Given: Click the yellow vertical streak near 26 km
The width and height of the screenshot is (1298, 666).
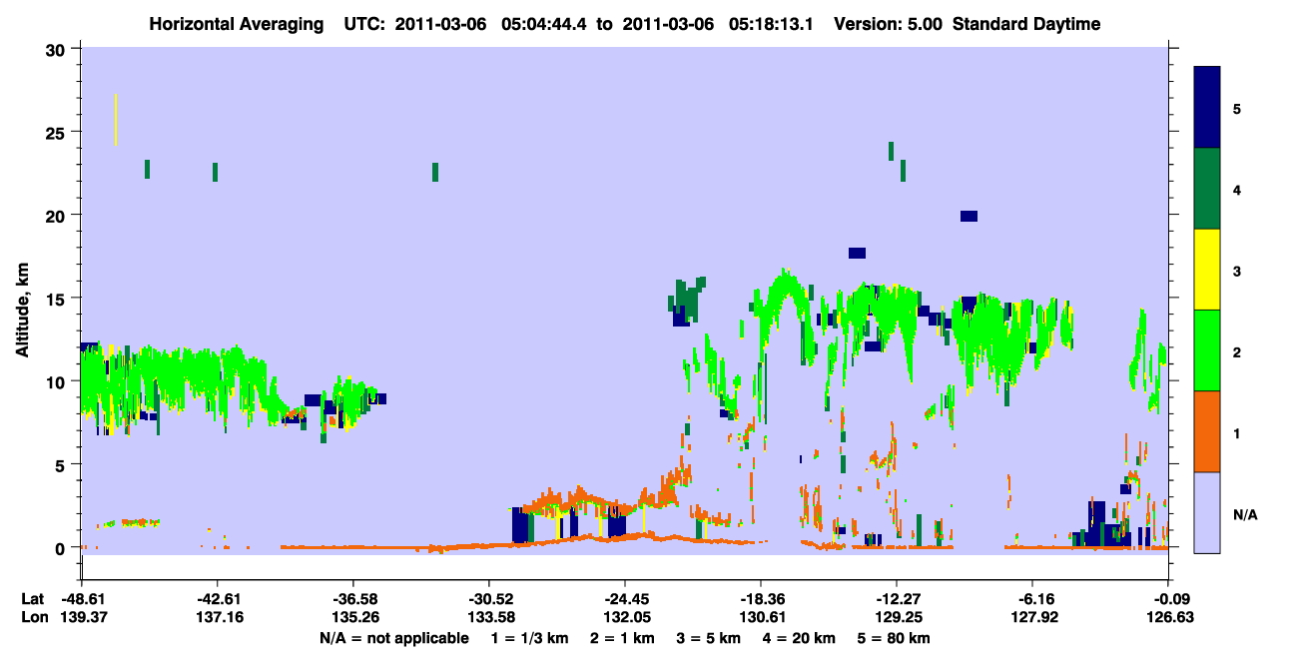Looking at the screenshot, I should (x=116, y=119).
